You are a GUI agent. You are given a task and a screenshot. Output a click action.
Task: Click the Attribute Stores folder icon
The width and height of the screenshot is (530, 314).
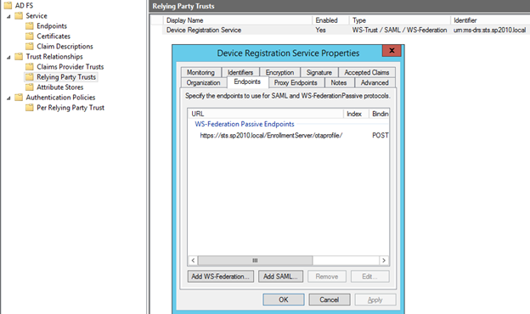tap(30, 87)
